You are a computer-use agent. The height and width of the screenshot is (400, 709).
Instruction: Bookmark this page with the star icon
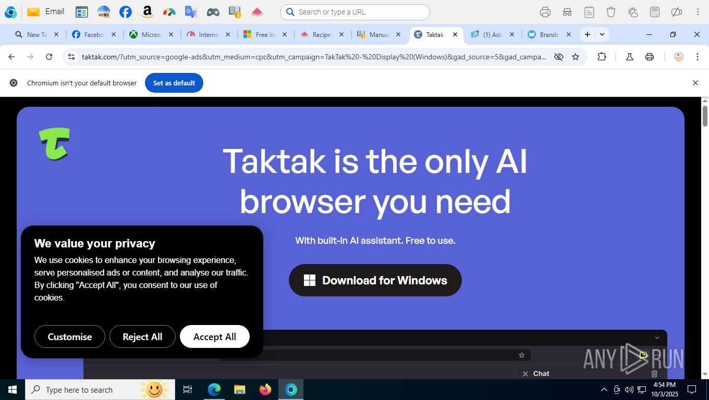[576, 57]
